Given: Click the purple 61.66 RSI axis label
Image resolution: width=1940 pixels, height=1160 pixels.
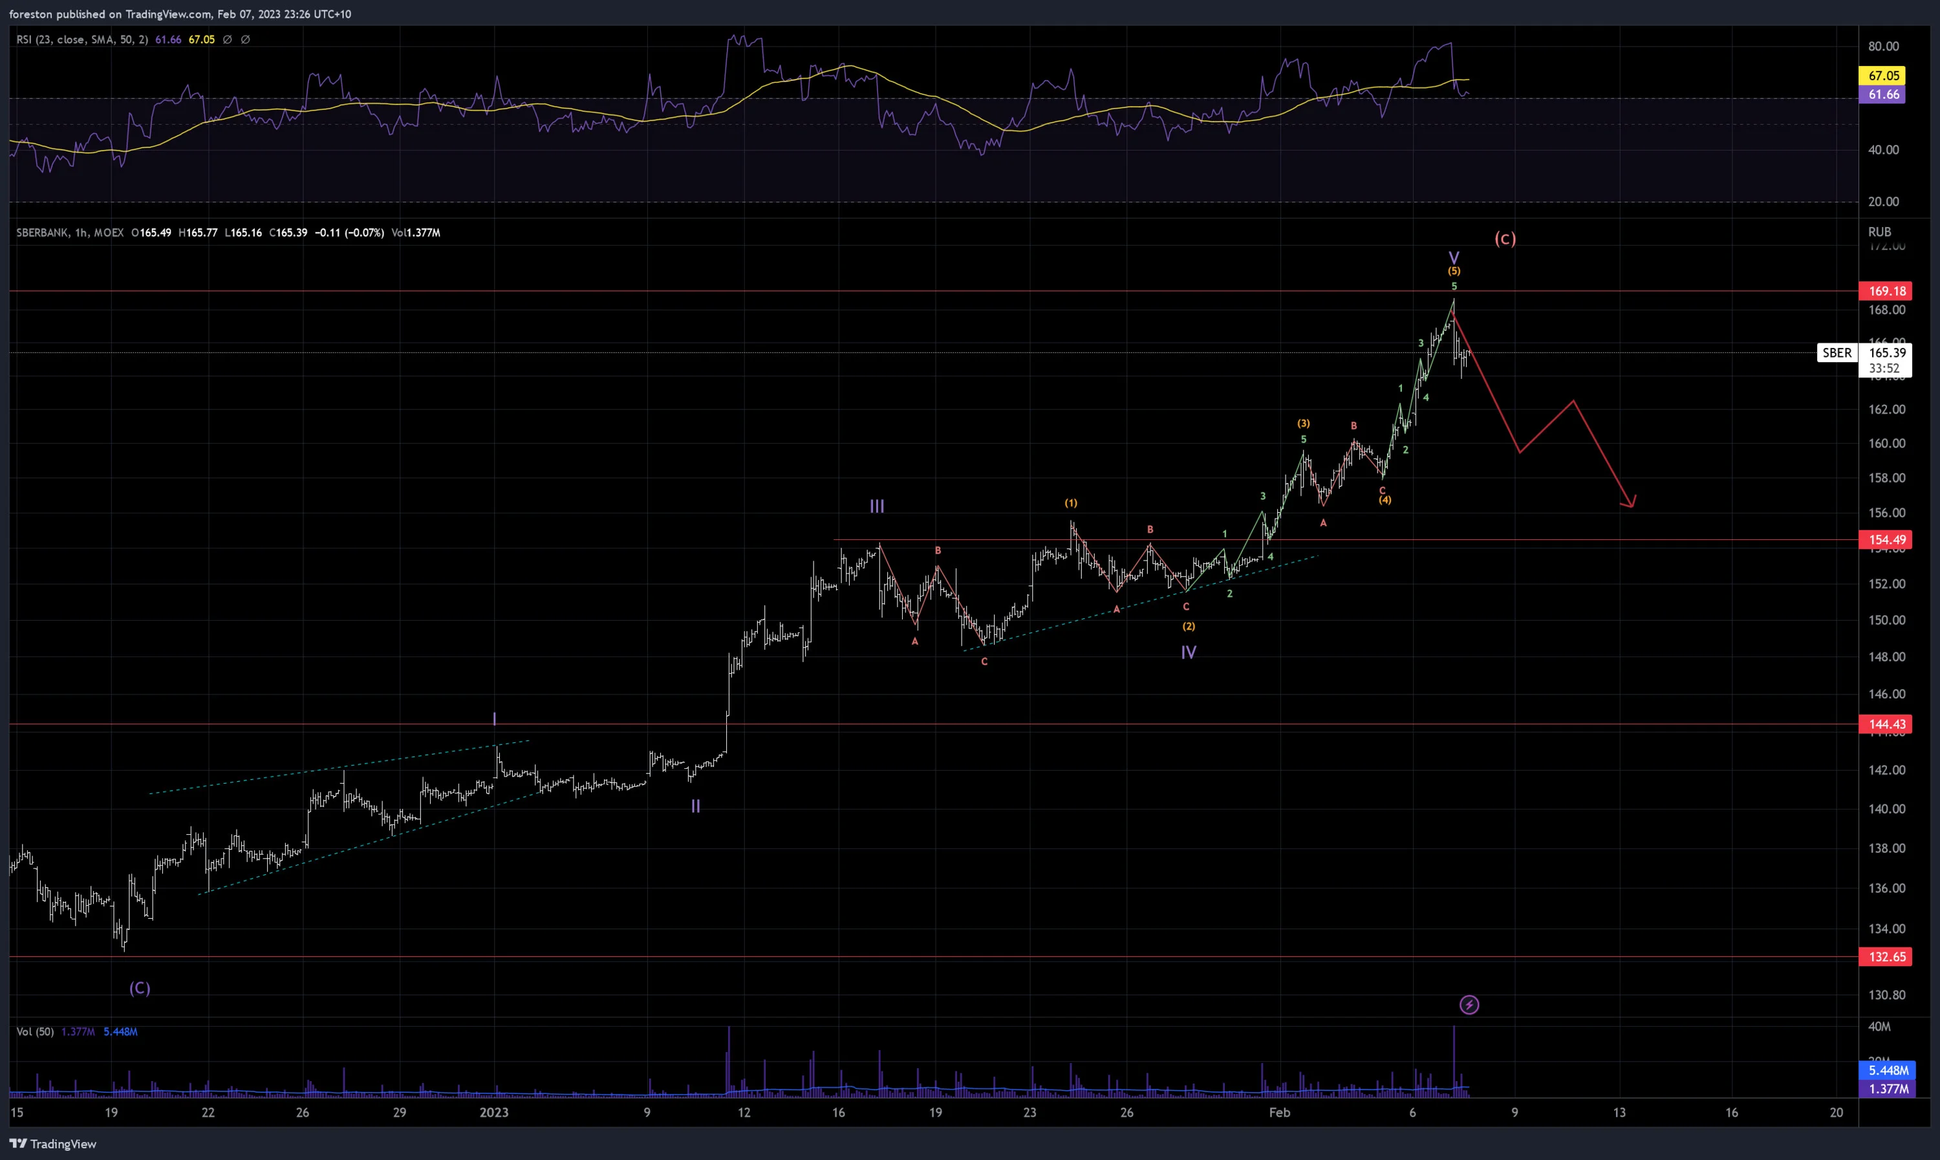Looking at the screenshot, I should [1882, 94].
